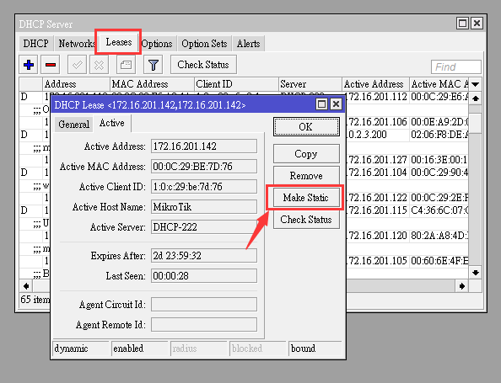Viewport: 501px width, 383px height.
Task: Click empty Agent Remote Id field
Action: [204, 325]
